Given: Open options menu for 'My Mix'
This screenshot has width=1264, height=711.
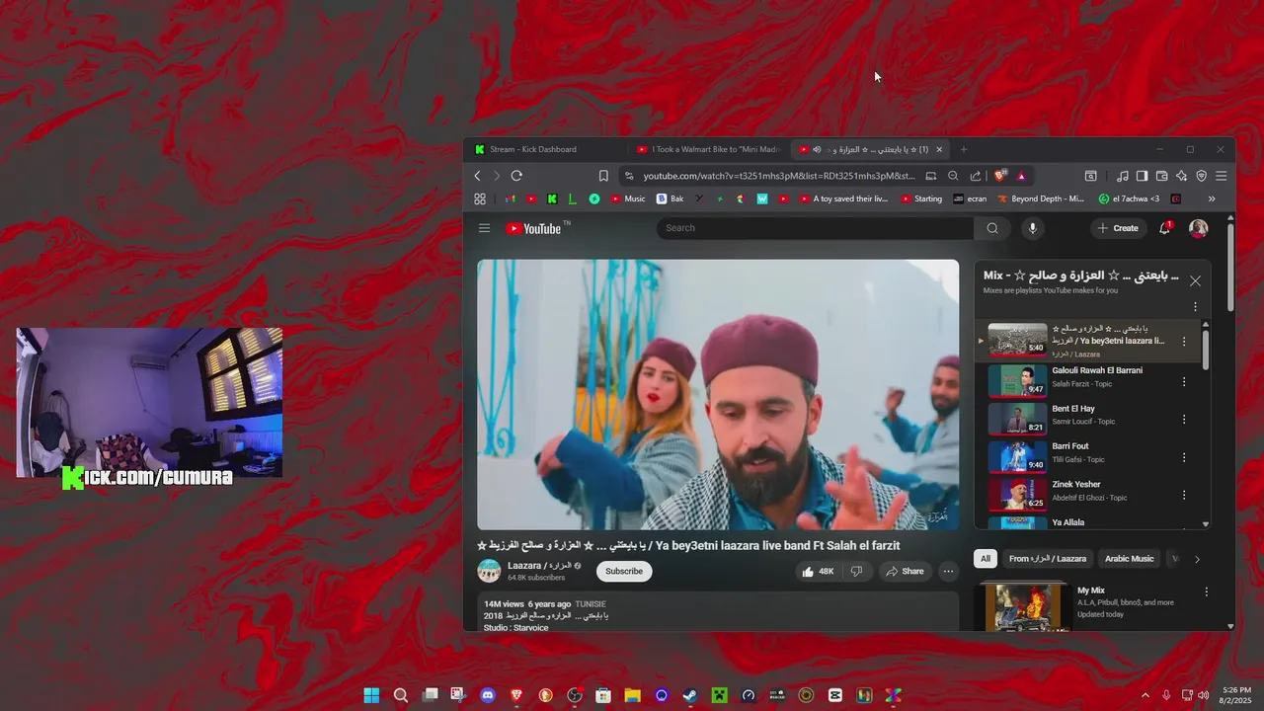Looking at the screenshot, I should pos(1206,592).
